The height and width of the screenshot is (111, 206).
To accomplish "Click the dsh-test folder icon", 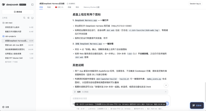I will [x=3, y=23].
